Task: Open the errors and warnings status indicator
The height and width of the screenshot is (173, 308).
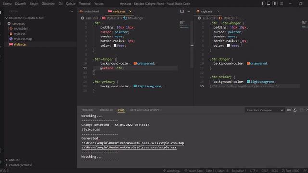Action: [x=4, y=171]
